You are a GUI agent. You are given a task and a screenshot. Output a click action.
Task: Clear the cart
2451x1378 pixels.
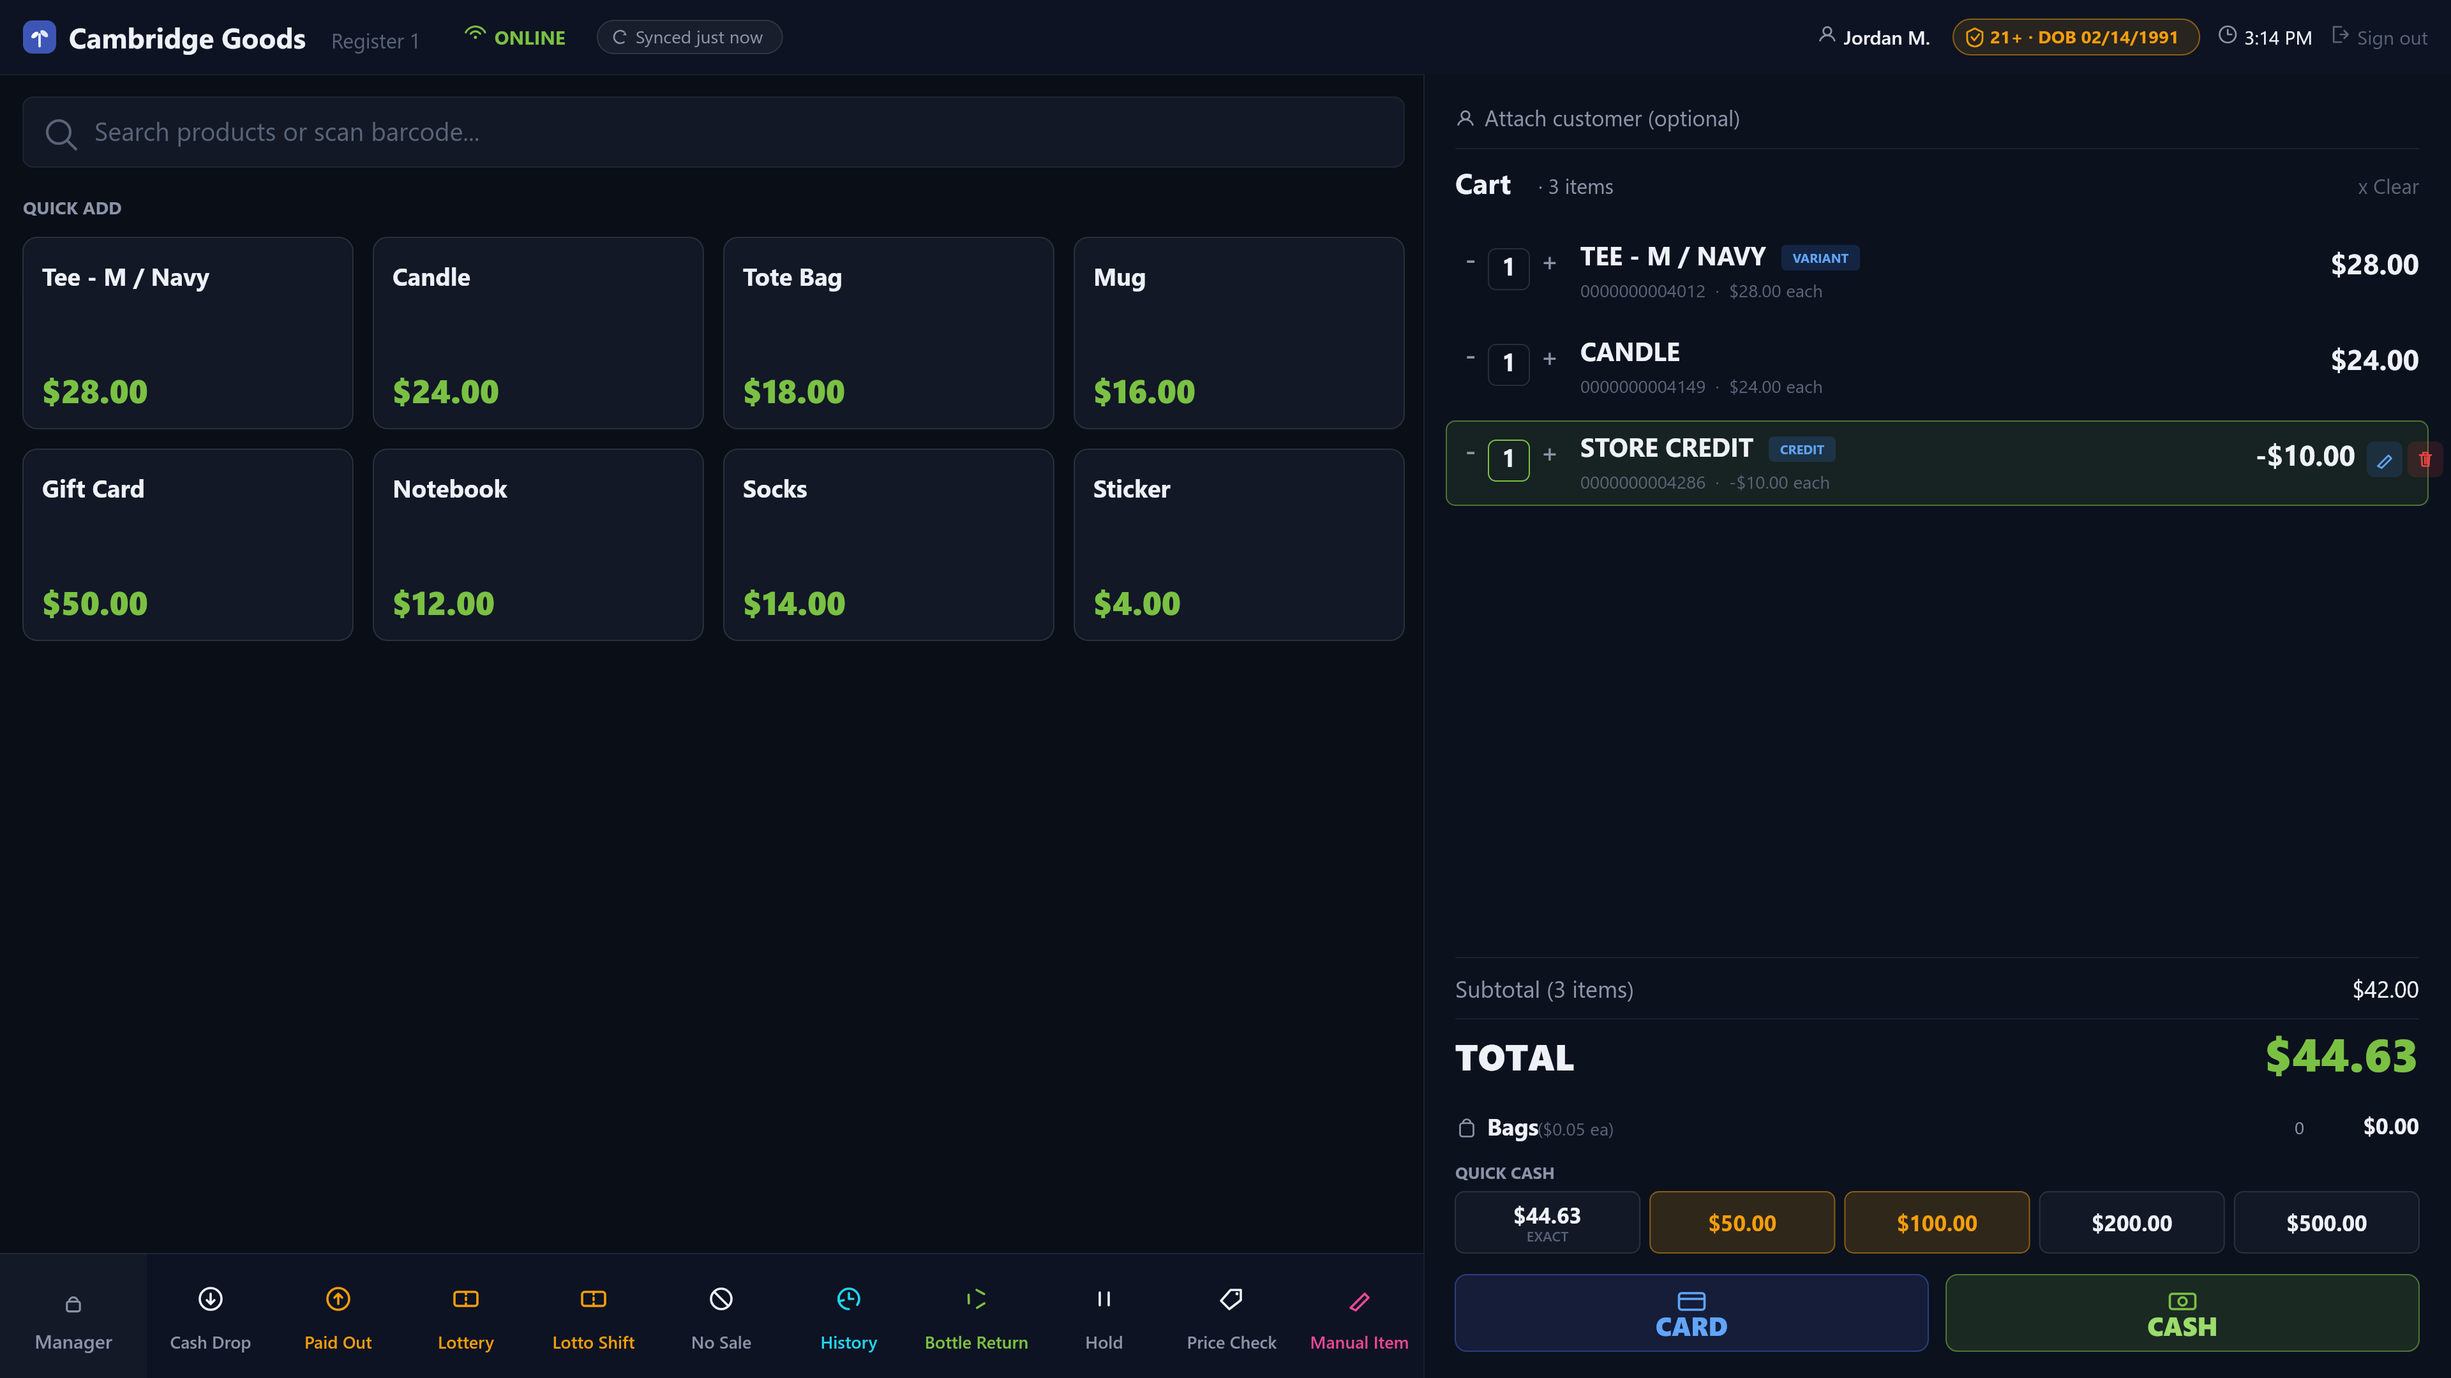tap(2387, 188)
